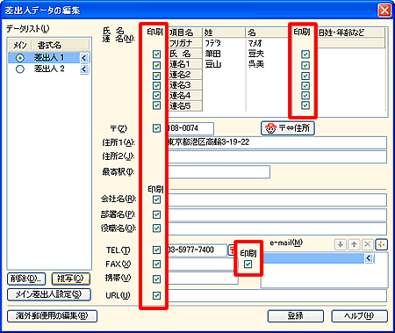395x333 pixels.
Task: Click the 〒⇔住所 conversion button
Action: (288, 128)
